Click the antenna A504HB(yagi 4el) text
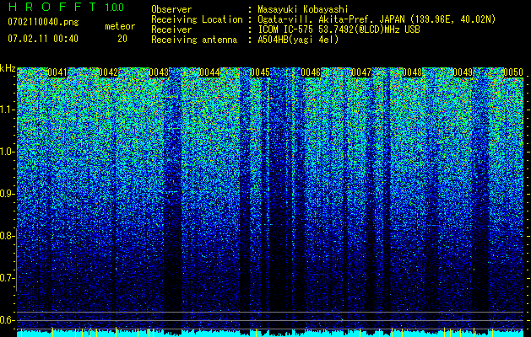Viewport: 531px width, 337px height. [298, 40]
